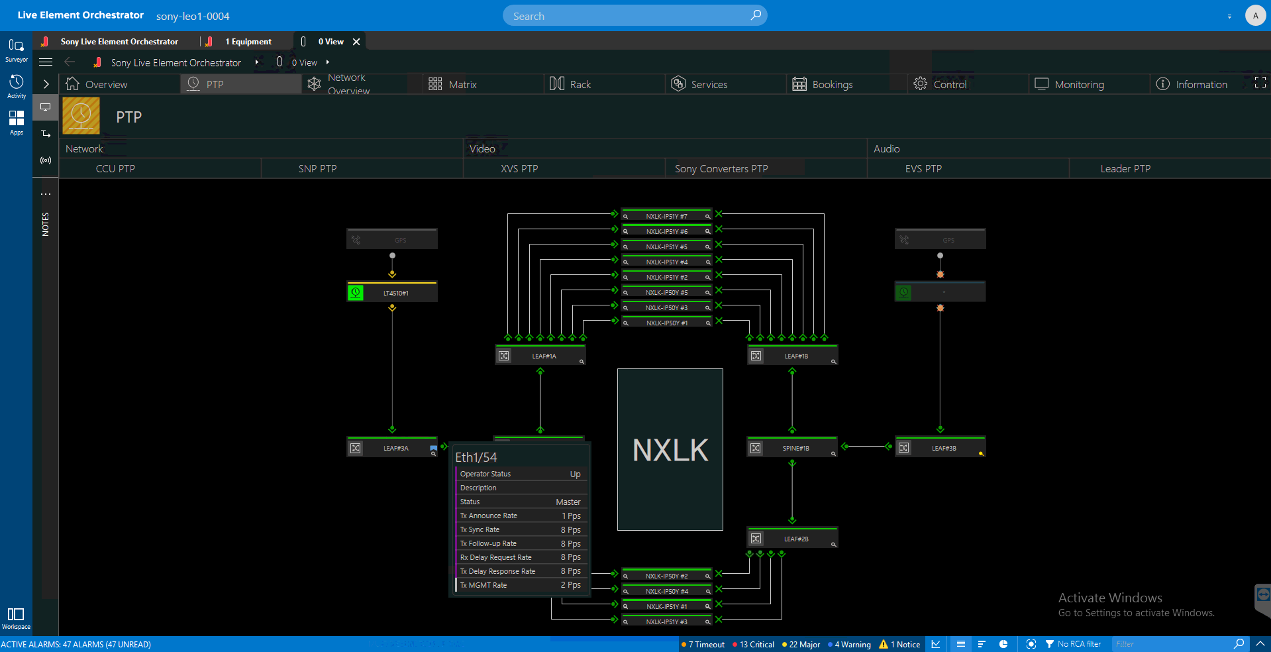Screen dimensions: 1271x652
Task: Open the Activity sidebar module
Action: (x=16, y=87)
